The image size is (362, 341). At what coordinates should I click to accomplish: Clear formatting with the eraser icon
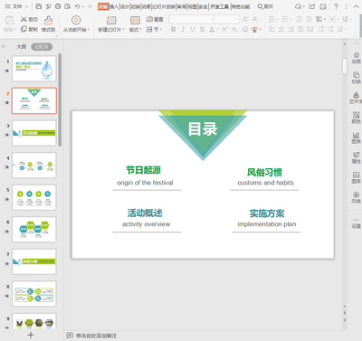coord(245,29)
